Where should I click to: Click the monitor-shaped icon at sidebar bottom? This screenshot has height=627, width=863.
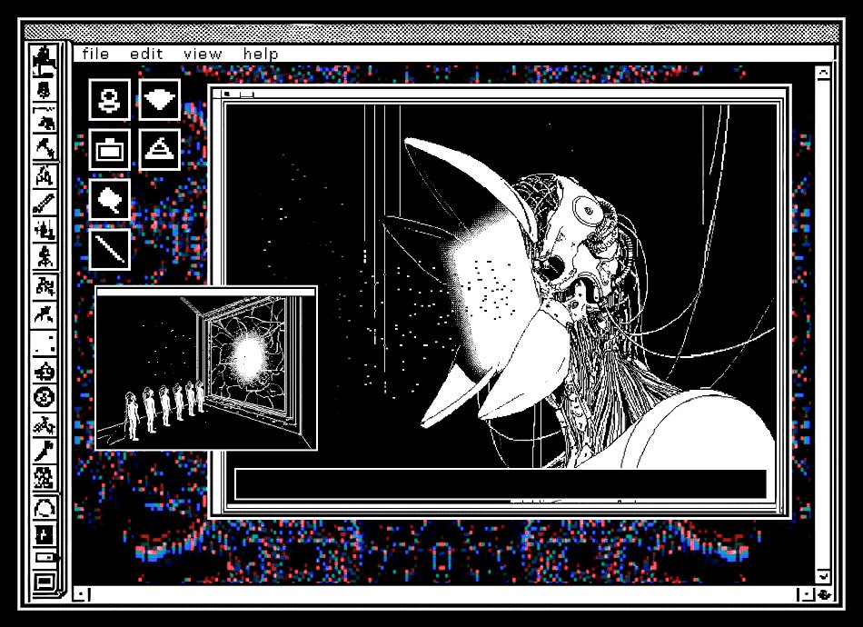point(45,582)
